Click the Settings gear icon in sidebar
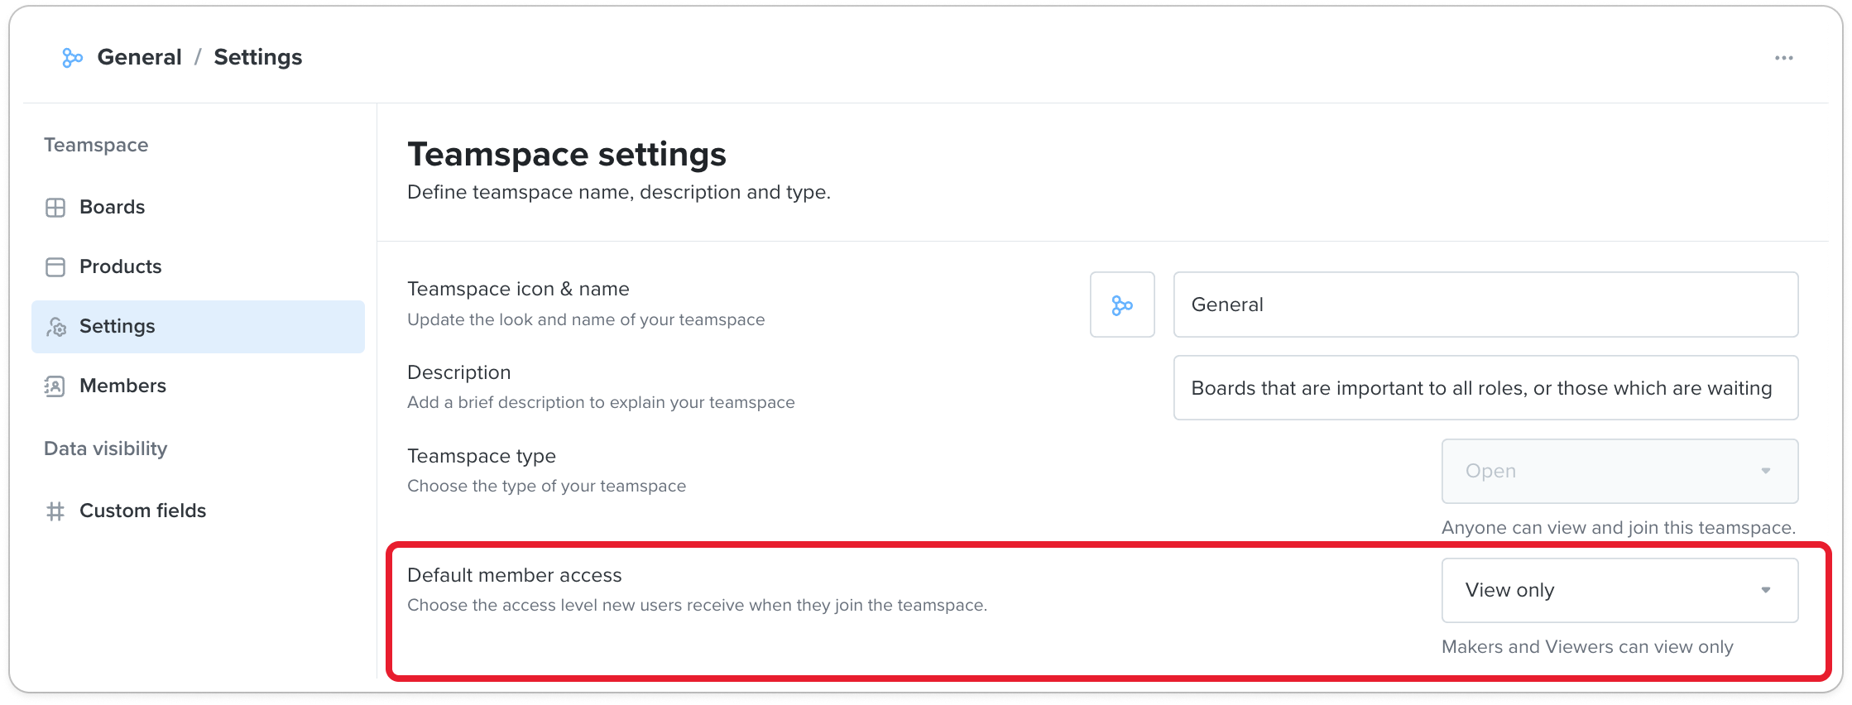1852x705 pixels. click(55, 327)
